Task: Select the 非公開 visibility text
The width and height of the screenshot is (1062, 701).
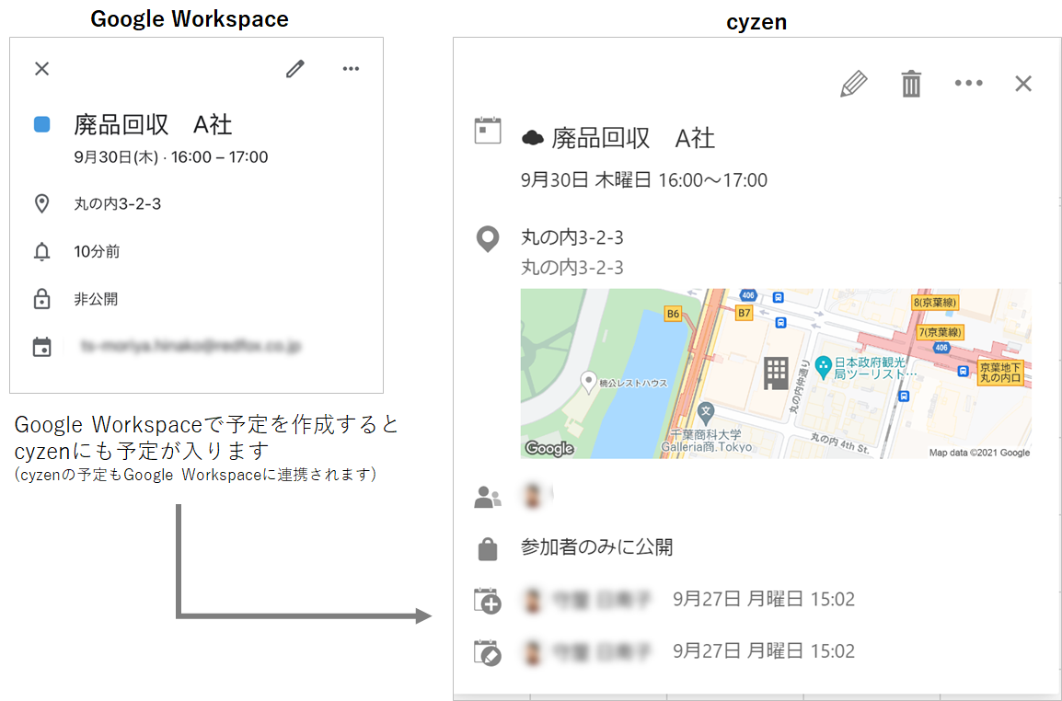Action: click(x=96, y=299)
